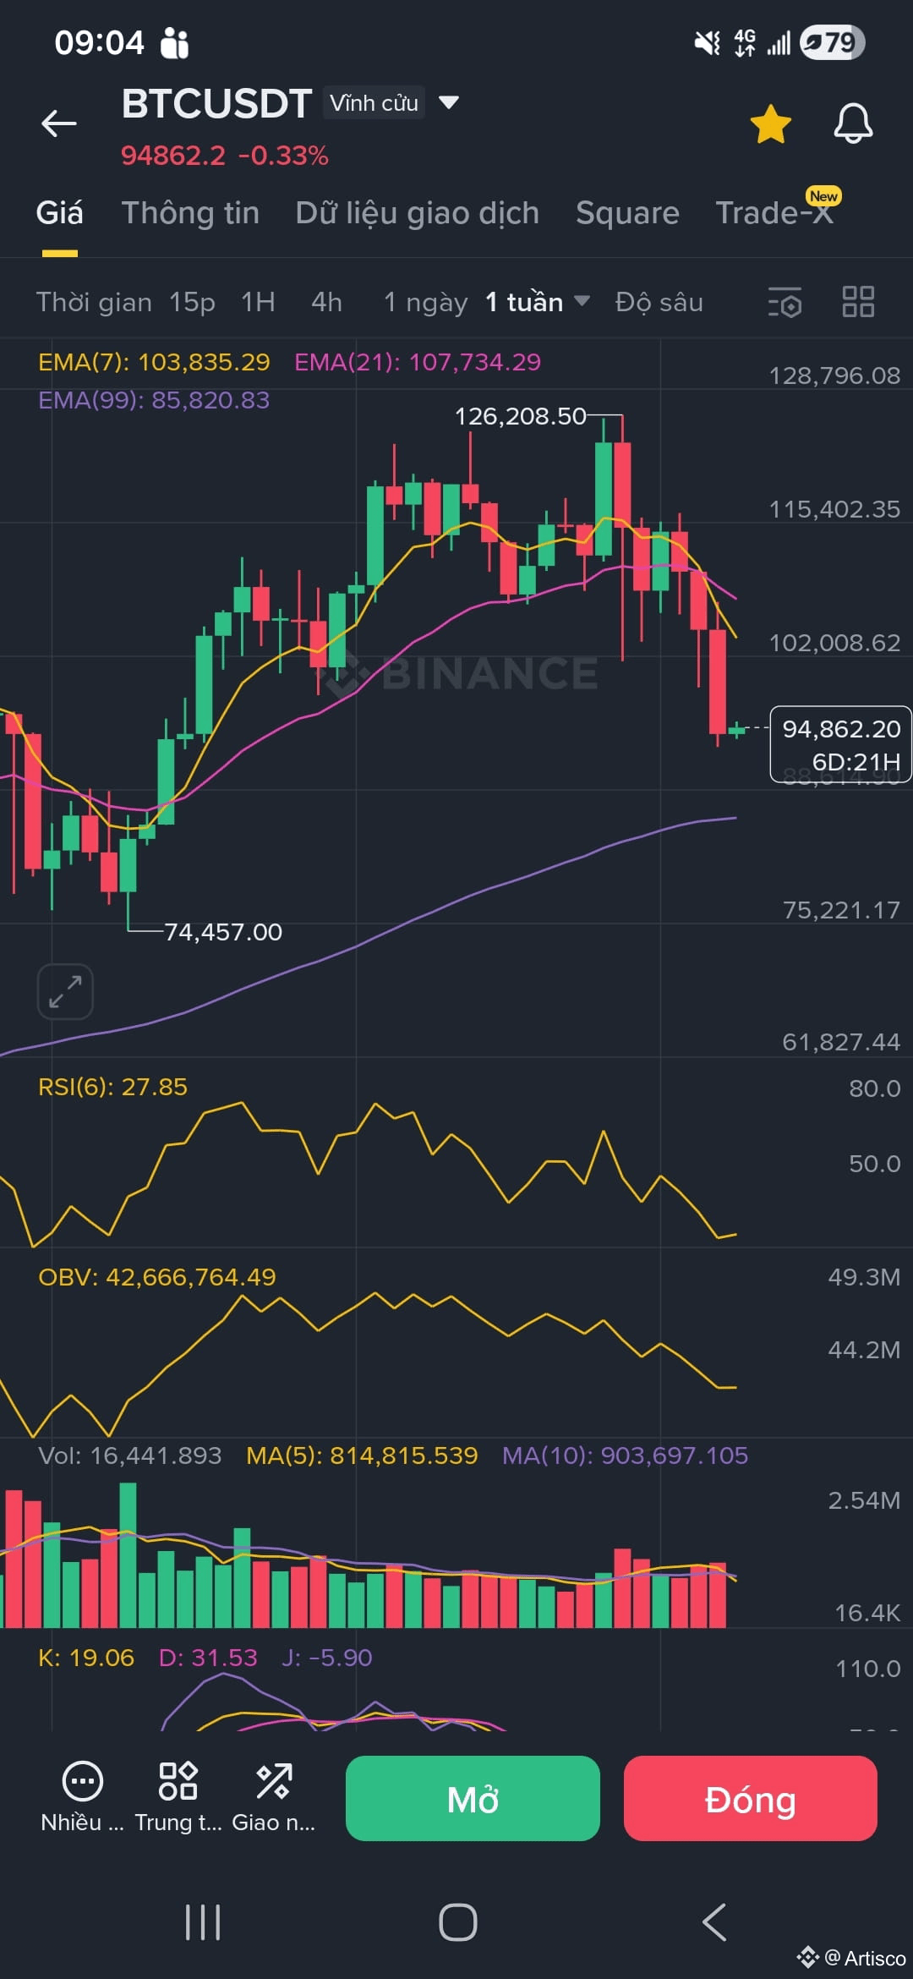Viewport: 913px width, 1979px height.
Task: Tap the Android home button
Action: (457, 1922)
